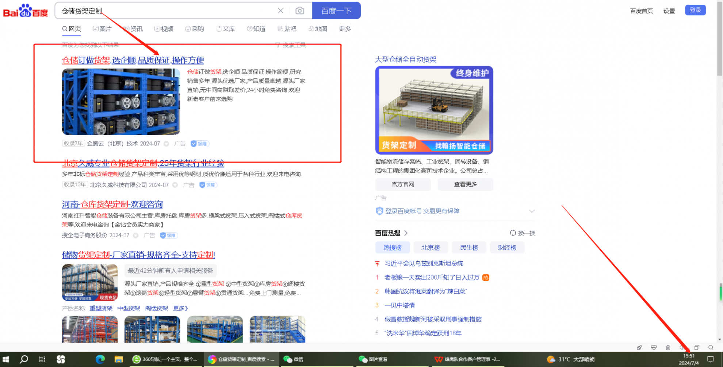
Task: Select the 民生榜 tab
Action: tap(469, 247)
